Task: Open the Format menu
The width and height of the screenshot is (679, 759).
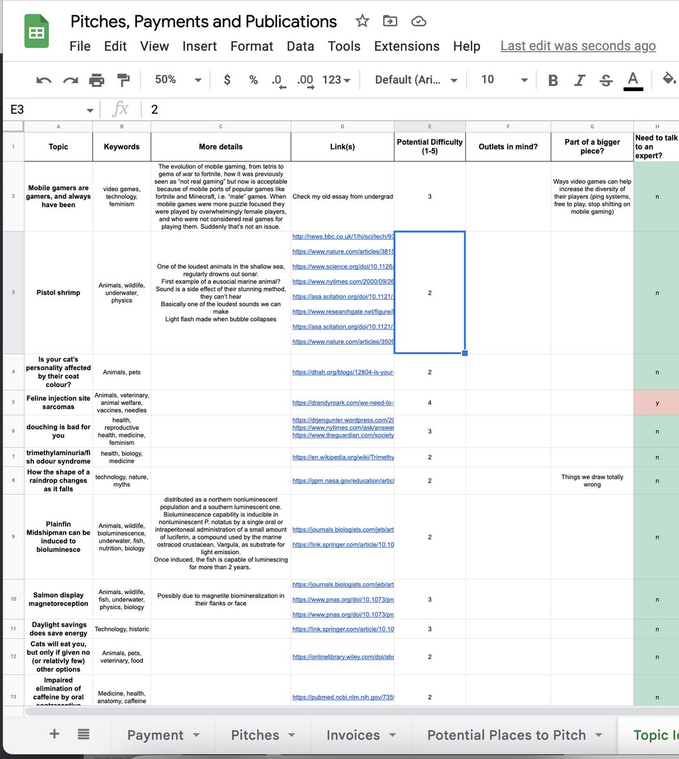Action: pyautogui.click(x=252, y=46)
